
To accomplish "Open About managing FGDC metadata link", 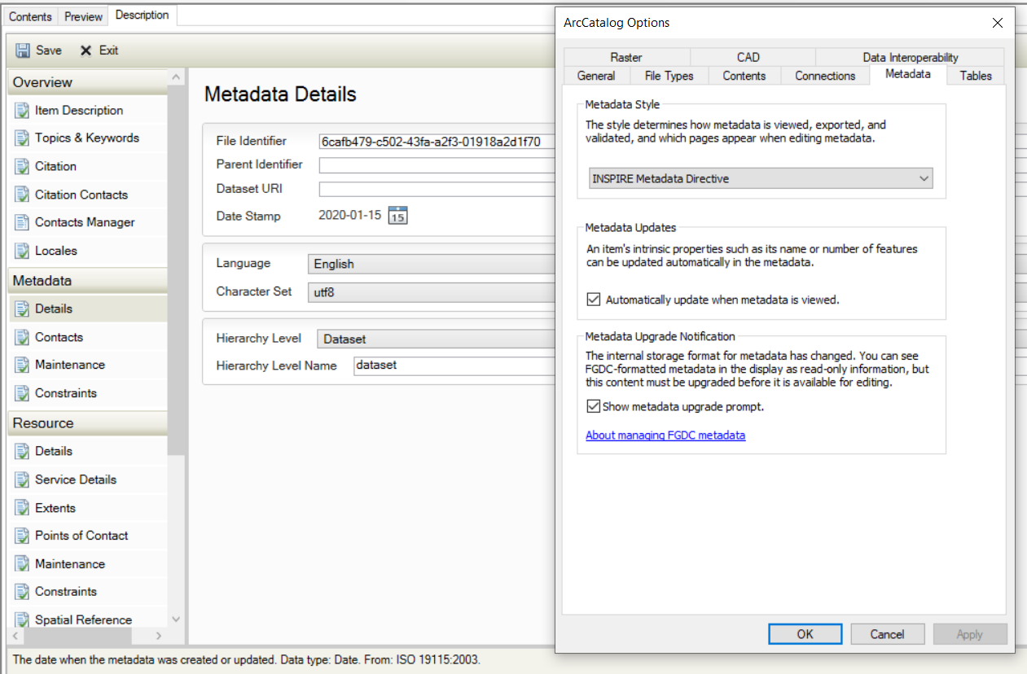I will pos(665,435).
